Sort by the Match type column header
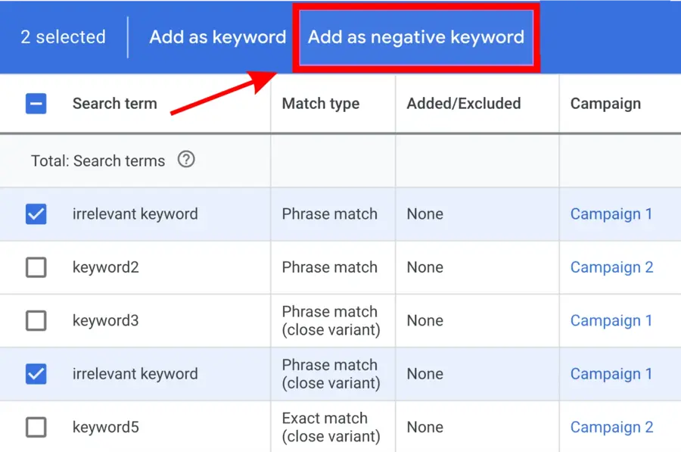This screenshot has height=452, width=681. (321, 104)
